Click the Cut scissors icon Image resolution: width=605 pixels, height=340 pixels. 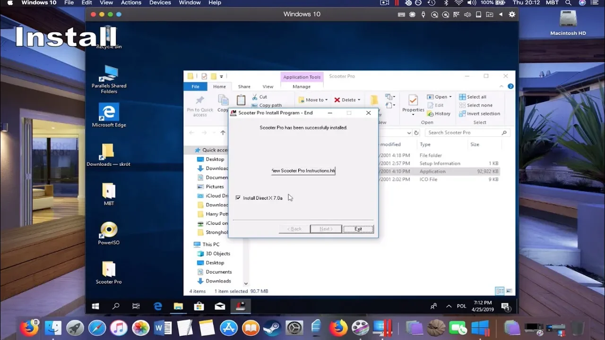(255, 97)
